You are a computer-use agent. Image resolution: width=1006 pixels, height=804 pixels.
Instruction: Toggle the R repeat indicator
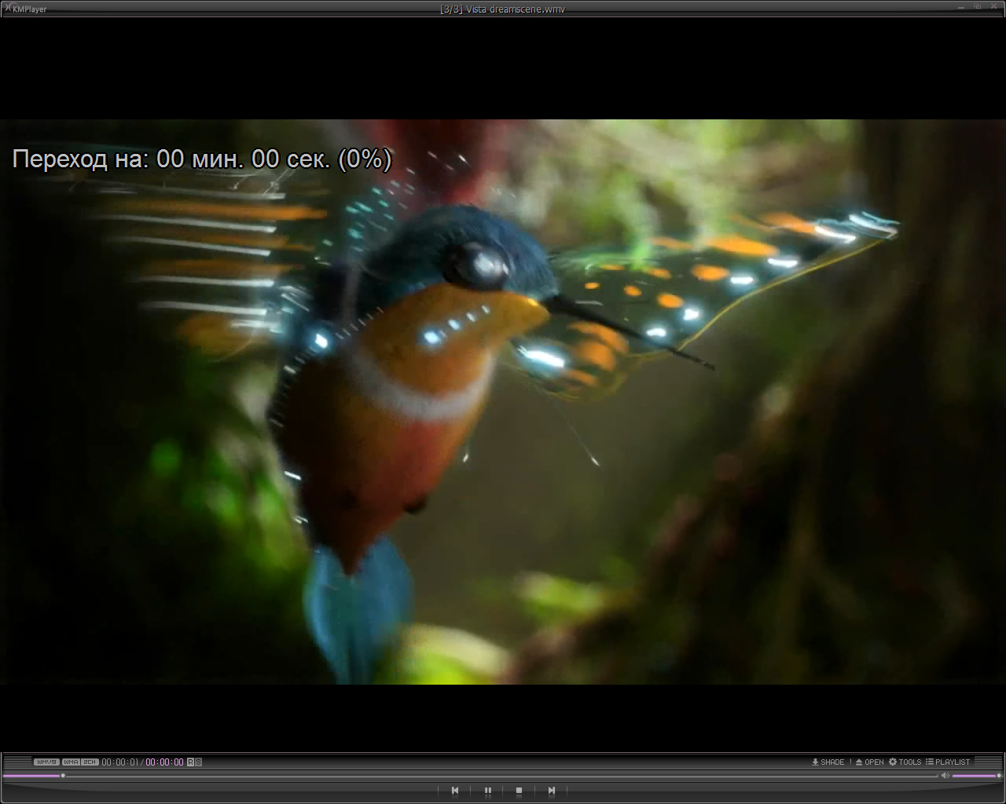pos(190,762)
